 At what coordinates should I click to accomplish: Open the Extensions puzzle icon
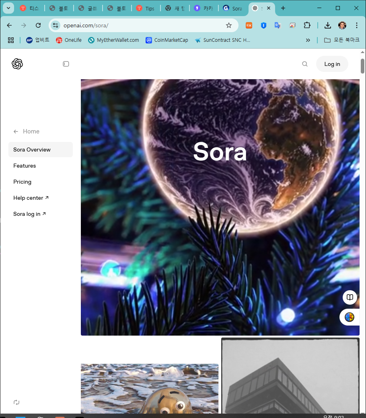point(307,25)
